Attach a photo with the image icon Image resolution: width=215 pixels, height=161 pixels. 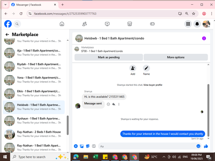click(82, 146)
